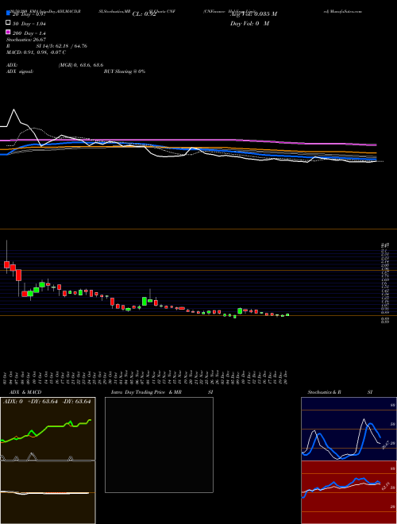397x524 pixels.
Task: Click the 'CL: 0.92' close value
Action: point(145,14)
